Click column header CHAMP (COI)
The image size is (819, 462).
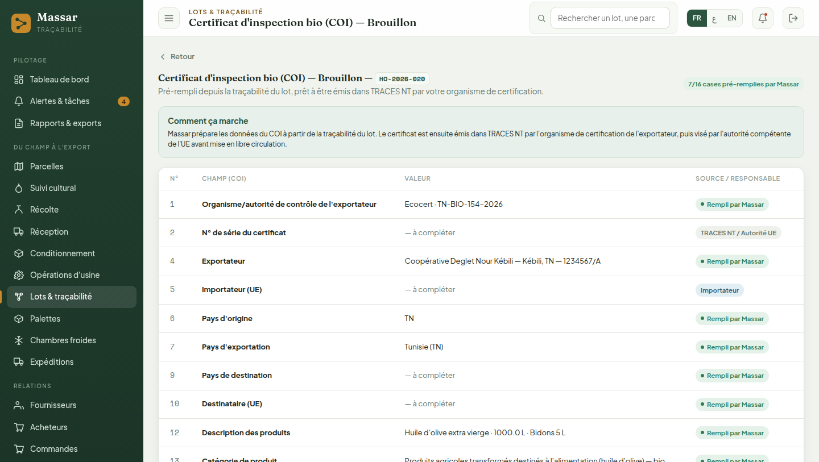pyautogui.click(x=224, y=178)
